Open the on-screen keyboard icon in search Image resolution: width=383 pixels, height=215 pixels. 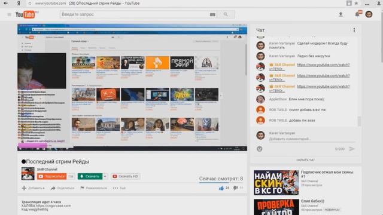[212, 14]
